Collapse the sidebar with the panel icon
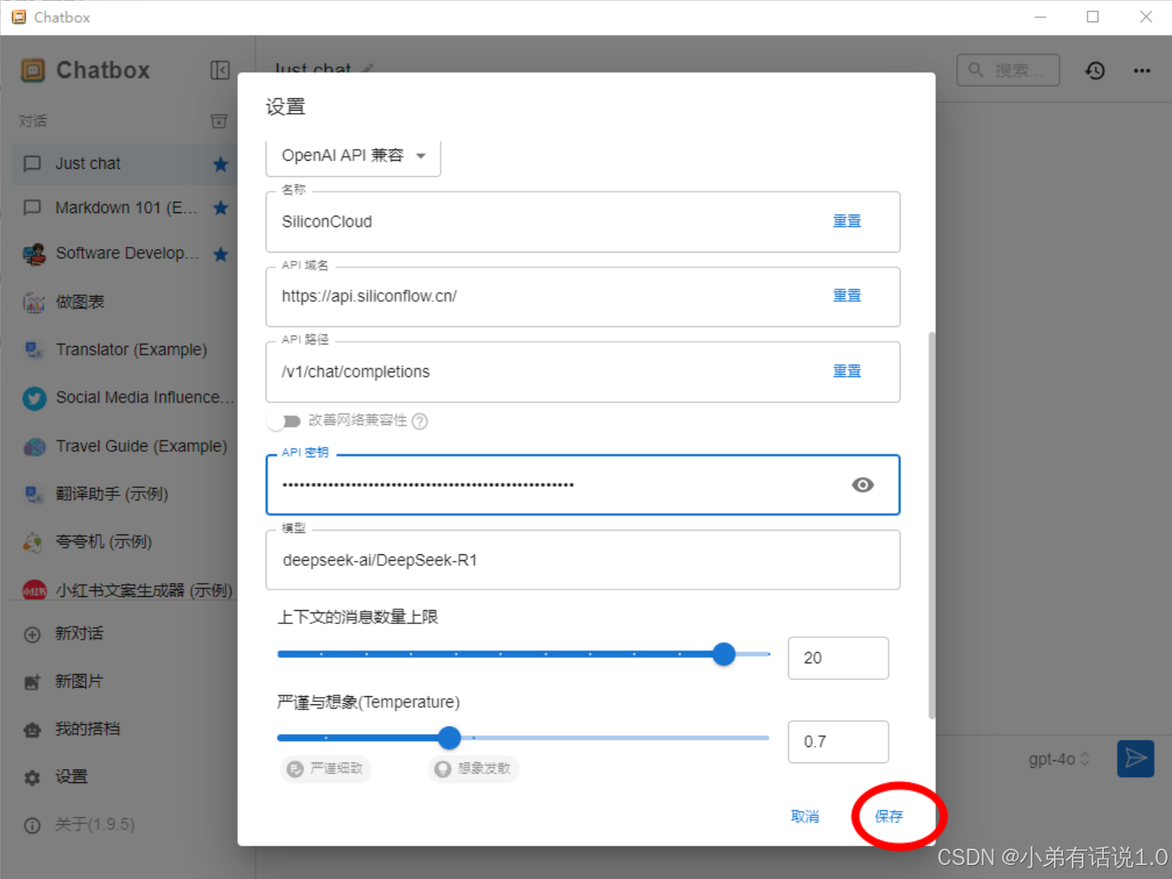Viewport: 1172px width, 879px height. pyautogui.click(x=220, y=71)
